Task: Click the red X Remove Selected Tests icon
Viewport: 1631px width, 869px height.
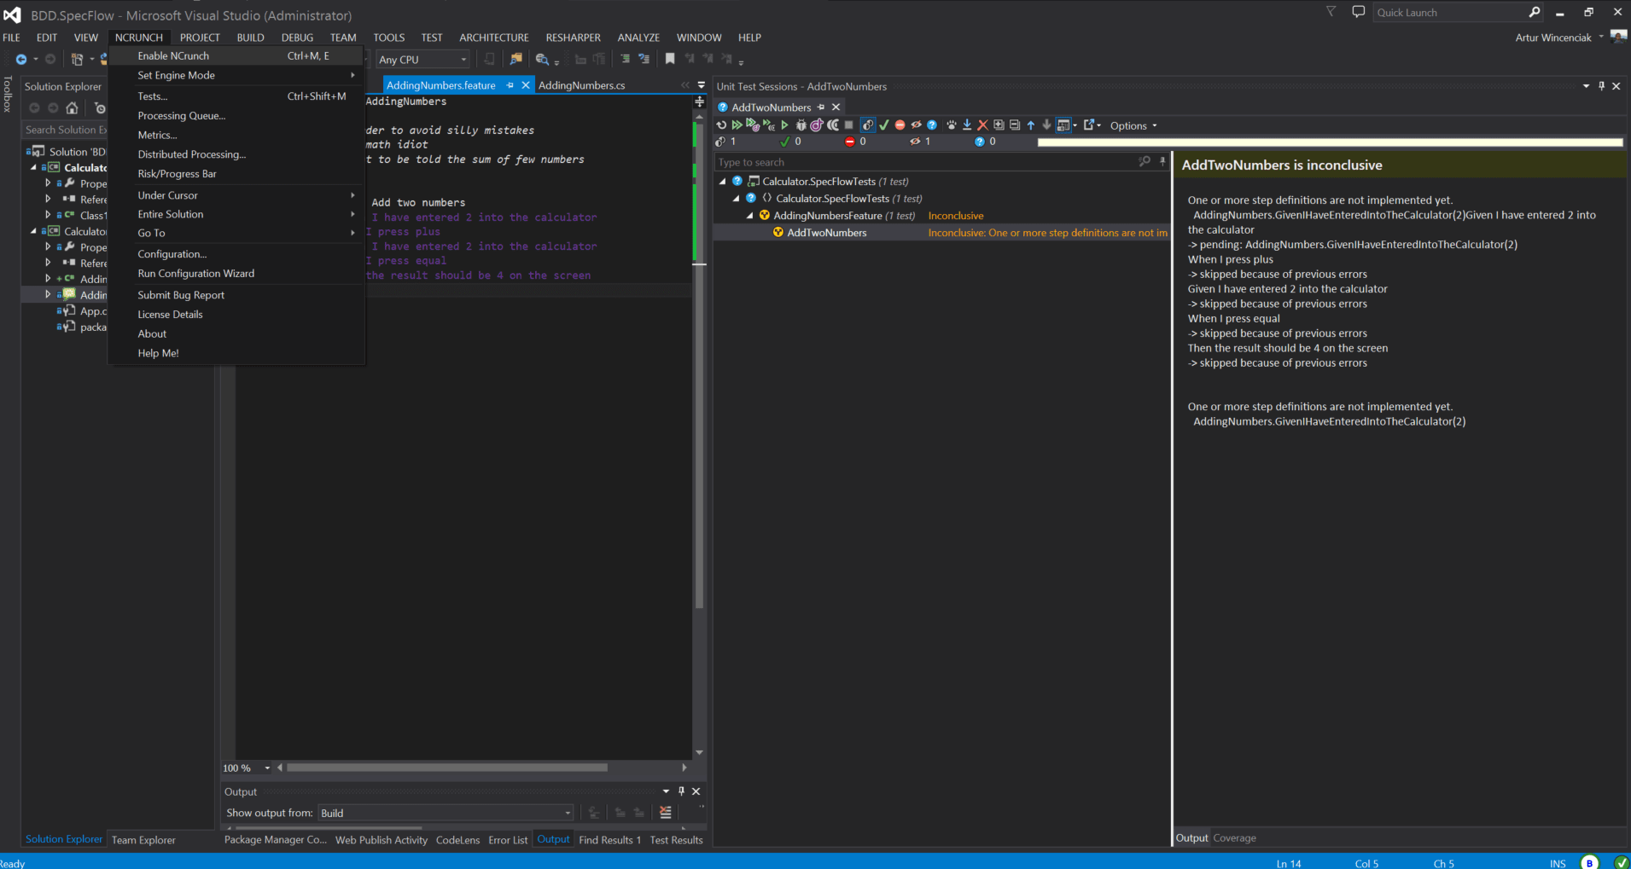Action: point(982,125)
